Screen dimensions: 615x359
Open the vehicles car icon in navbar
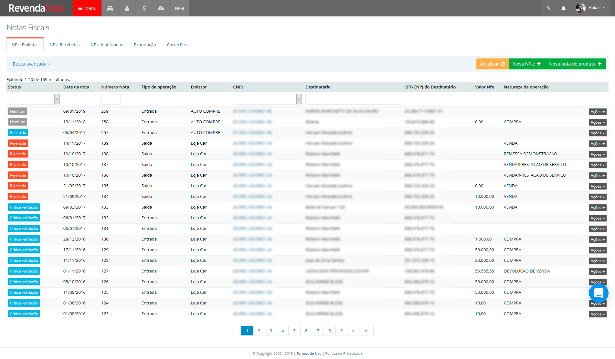[x=110, y=8]
